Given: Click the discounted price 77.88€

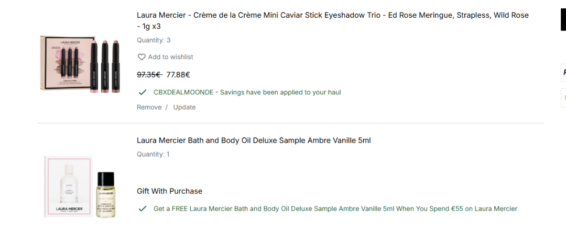Looking at the screenshot, I should [178, 75].
